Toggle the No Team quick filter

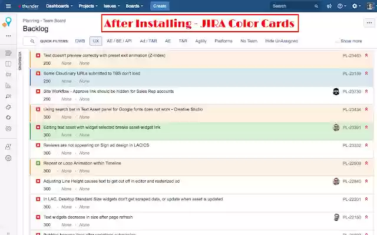(x=249, y=41)
